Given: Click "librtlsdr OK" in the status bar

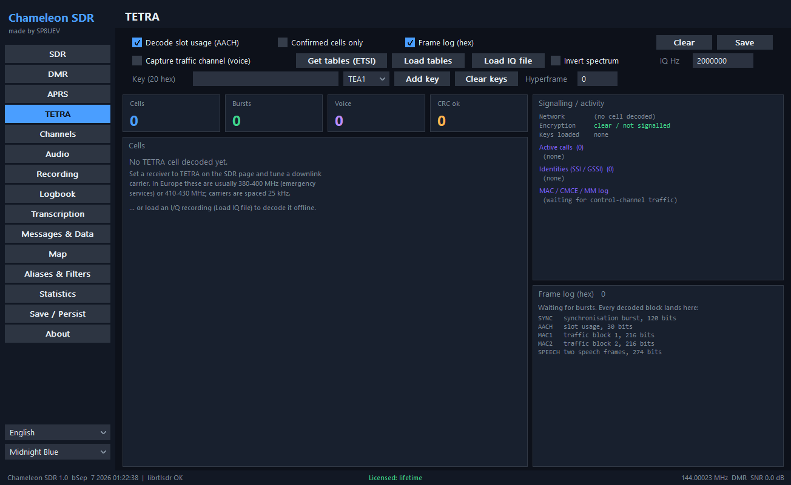Looking at the screenshot, I should [166, 478].
